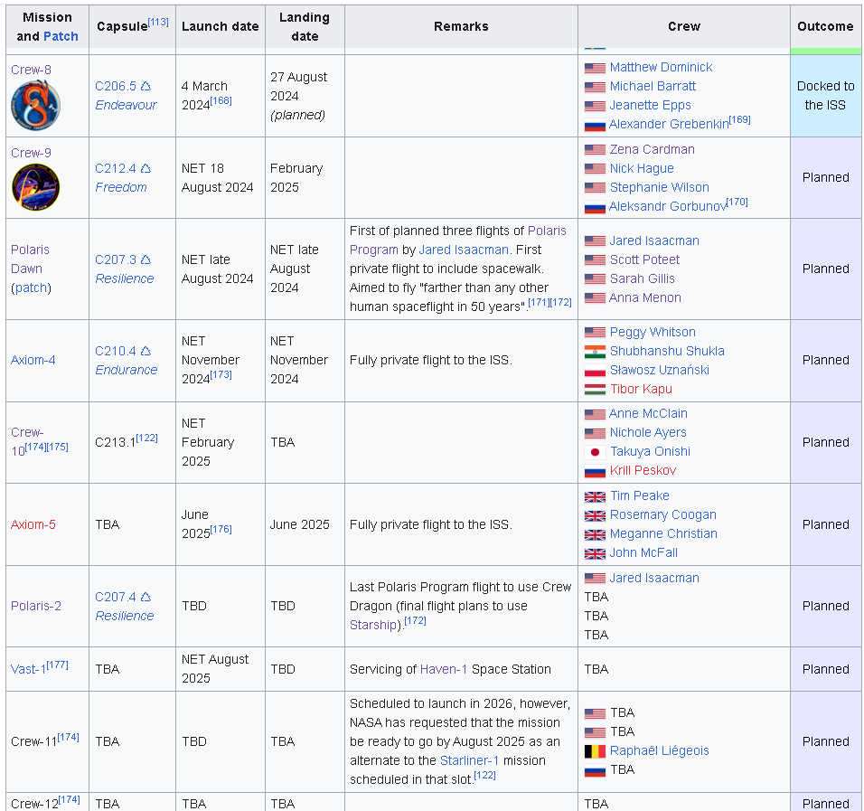
Task: Open the red Axiom-5 mission link
Action: pyautogui.click(x=33, y=524)
